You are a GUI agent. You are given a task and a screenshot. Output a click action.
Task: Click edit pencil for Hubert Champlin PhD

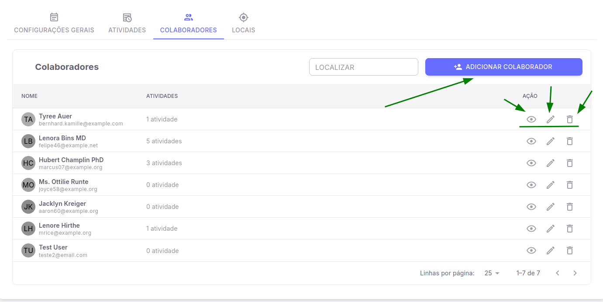point(551,163)
